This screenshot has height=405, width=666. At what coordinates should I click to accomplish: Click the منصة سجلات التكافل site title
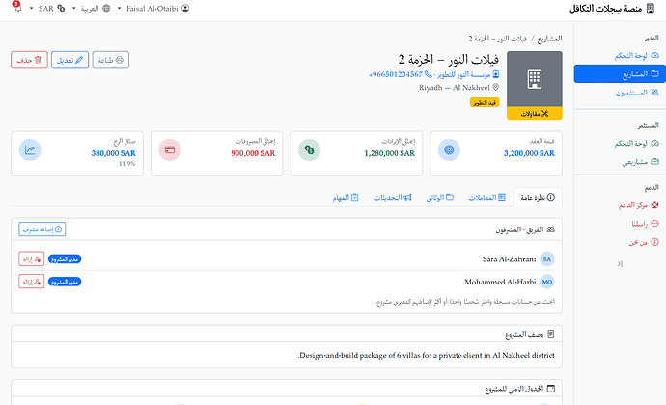(606, 9)
